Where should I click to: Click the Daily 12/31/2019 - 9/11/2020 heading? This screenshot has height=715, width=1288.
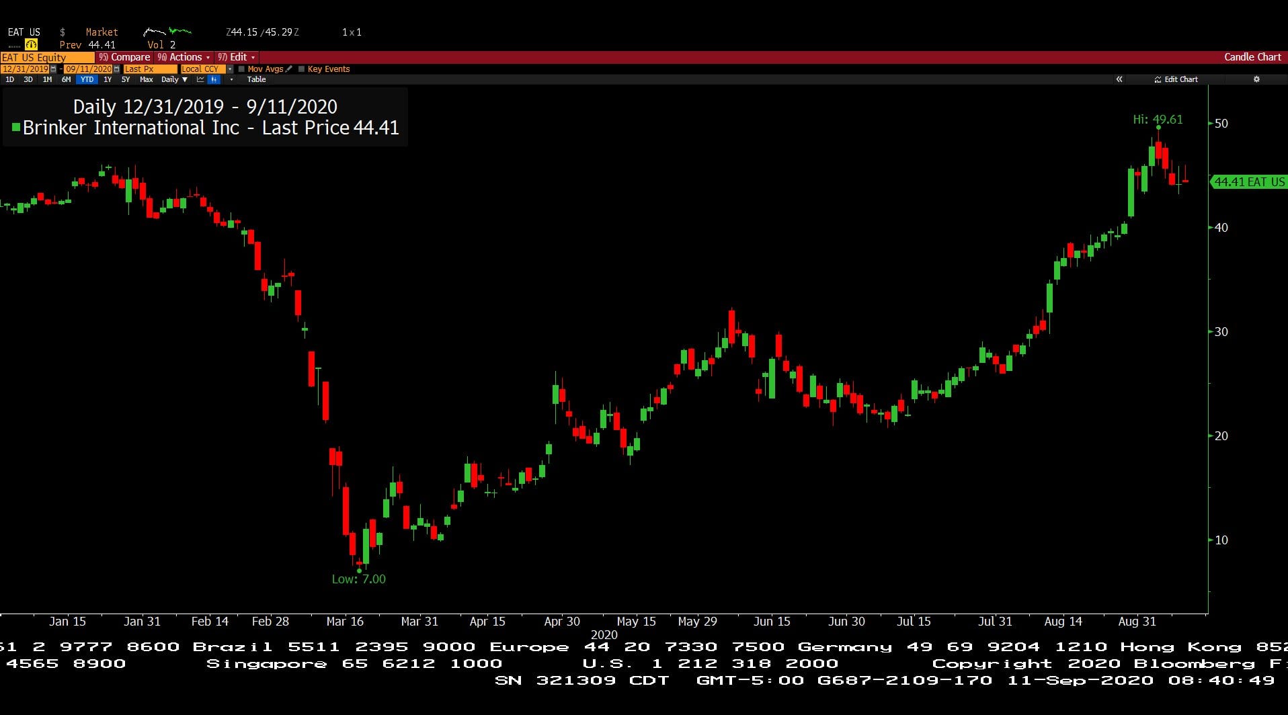(x=205, y=106)
